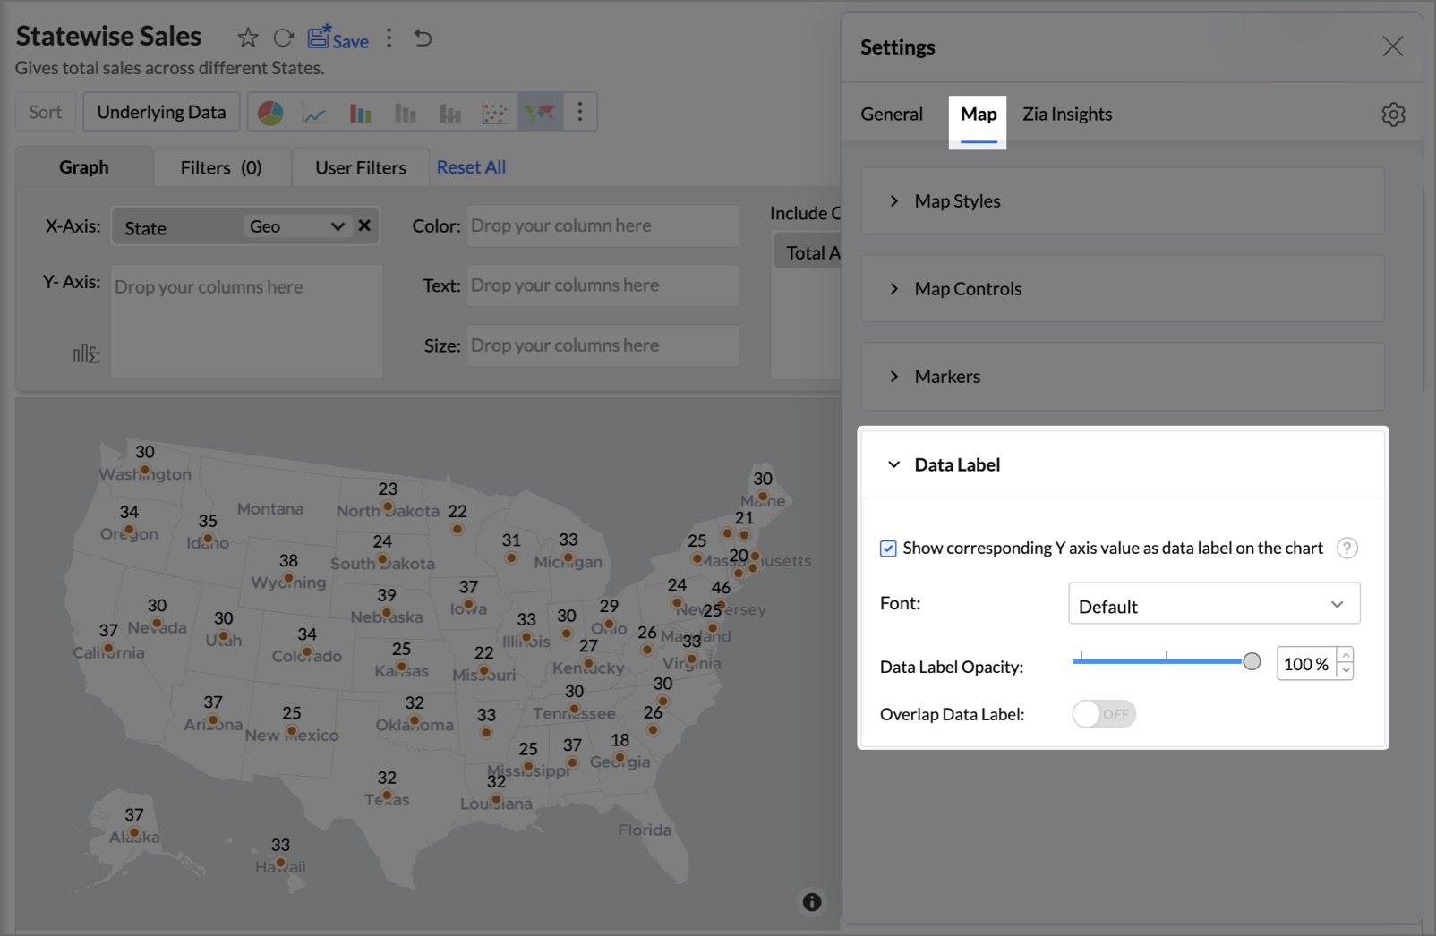Screen dimensions: 1436x936
Task: Open the Zia Insights tab
Action: [1067, 115]
